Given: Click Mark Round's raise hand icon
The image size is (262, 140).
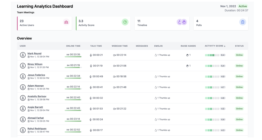Looking at the screenshot, I should pyautogui.click(x=187, y=55).
